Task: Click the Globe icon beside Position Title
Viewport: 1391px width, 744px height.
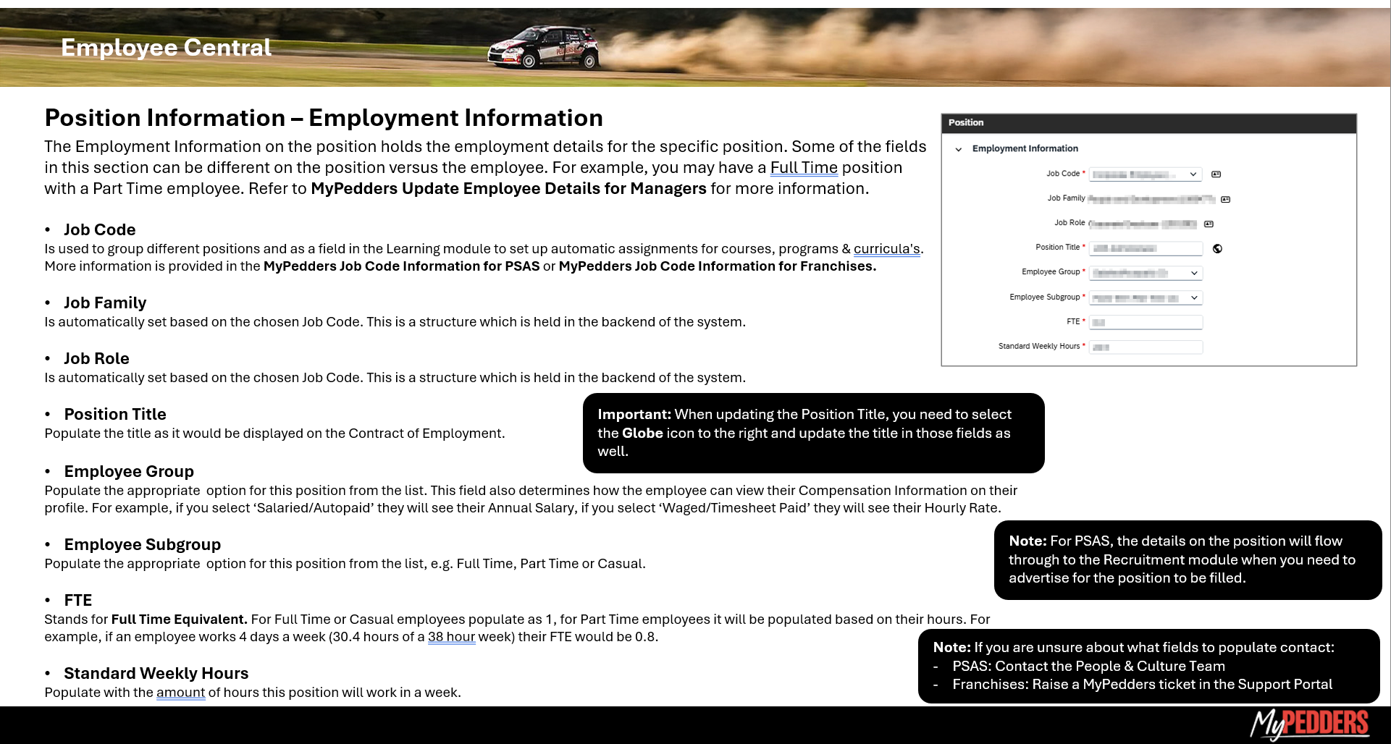Action: [1217, 249]
